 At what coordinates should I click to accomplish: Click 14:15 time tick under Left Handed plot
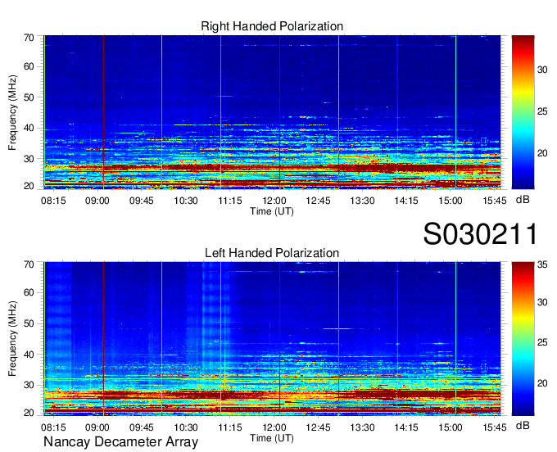tap(406, 427)
